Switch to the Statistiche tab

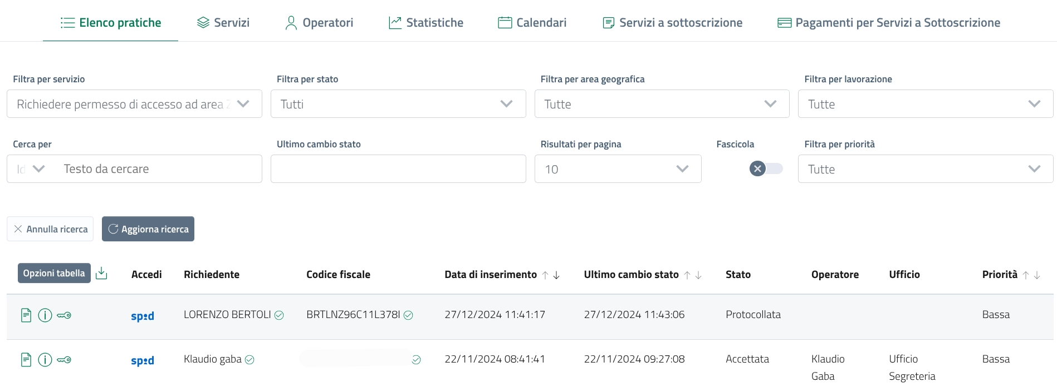click(x=426, y=23)
